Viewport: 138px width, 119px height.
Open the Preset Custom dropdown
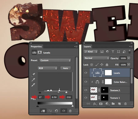55,60
